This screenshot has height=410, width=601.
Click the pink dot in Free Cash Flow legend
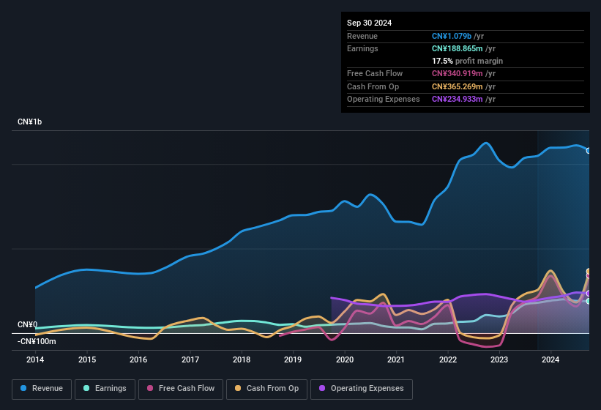click(x=150, y=388)
